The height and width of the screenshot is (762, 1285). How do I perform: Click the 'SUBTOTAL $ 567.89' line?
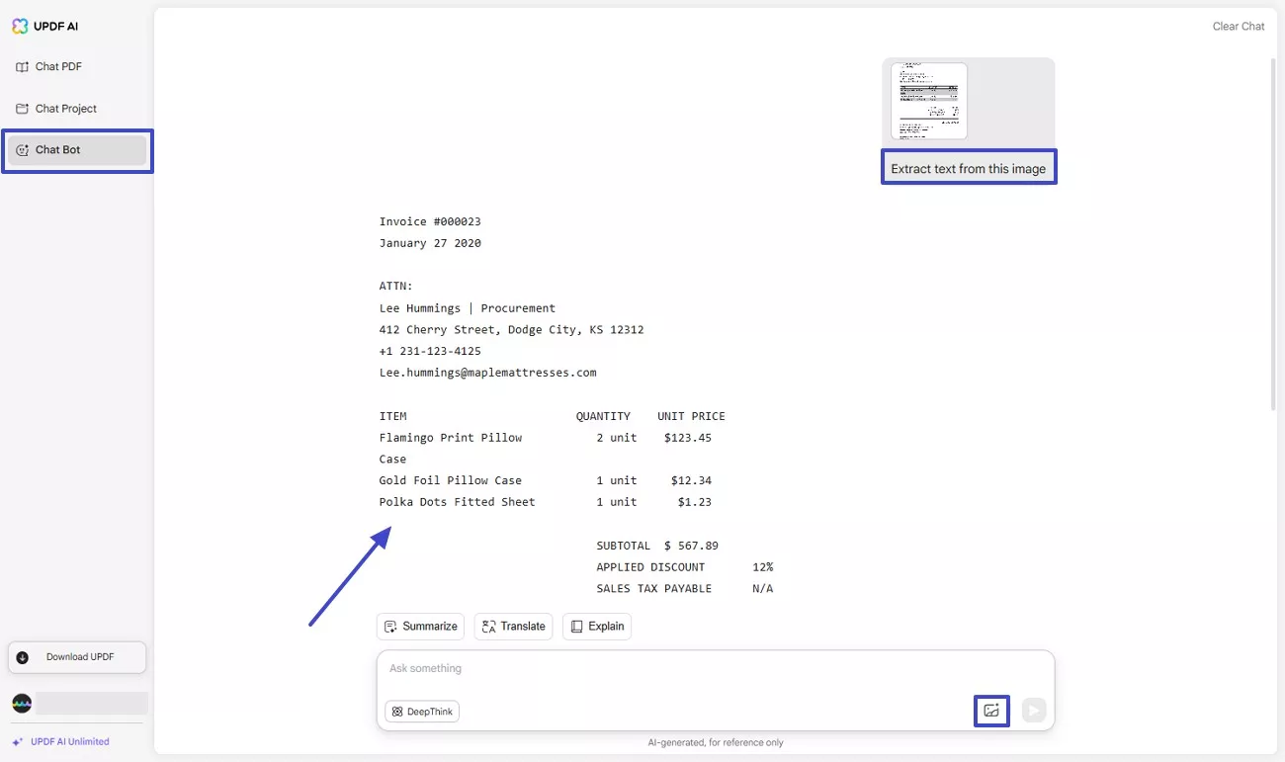pos(657,546)
